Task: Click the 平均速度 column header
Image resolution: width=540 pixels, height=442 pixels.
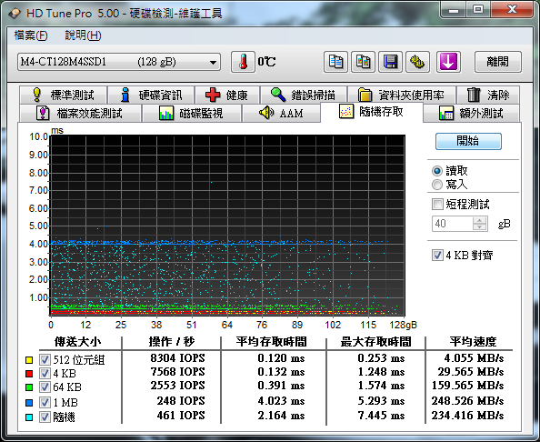Action: coord(474,341)
